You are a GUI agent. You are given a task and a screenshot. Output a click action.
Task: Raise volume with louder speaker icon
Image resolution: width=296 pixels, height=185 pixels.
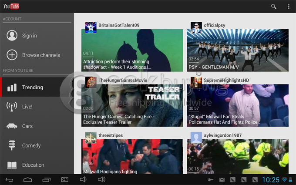[101, 179]
